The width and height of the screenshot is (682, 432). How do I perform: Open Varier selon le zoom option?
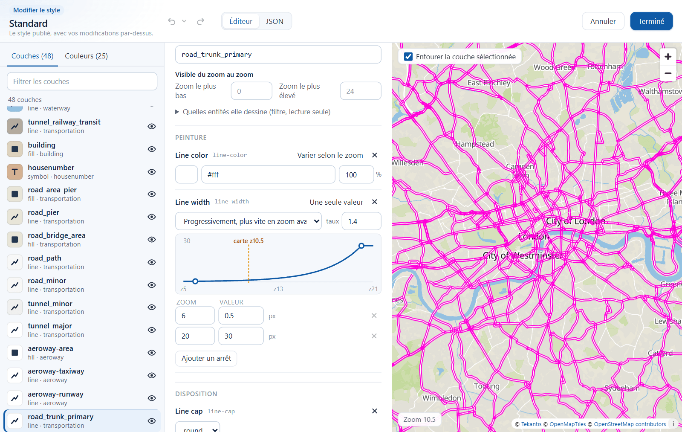tap(330, 155)
